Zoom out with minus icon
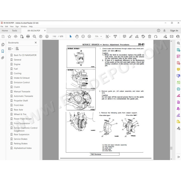Viewport: 181px width, 181px height. (x=83, y=37)
